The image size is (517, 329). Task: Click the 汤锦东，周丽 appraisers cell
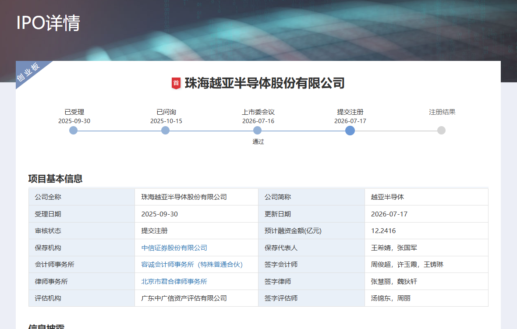pos(426,298)
